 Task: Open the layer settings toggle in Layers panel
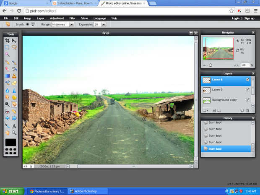pyautogui.click(x=205, y=111)
